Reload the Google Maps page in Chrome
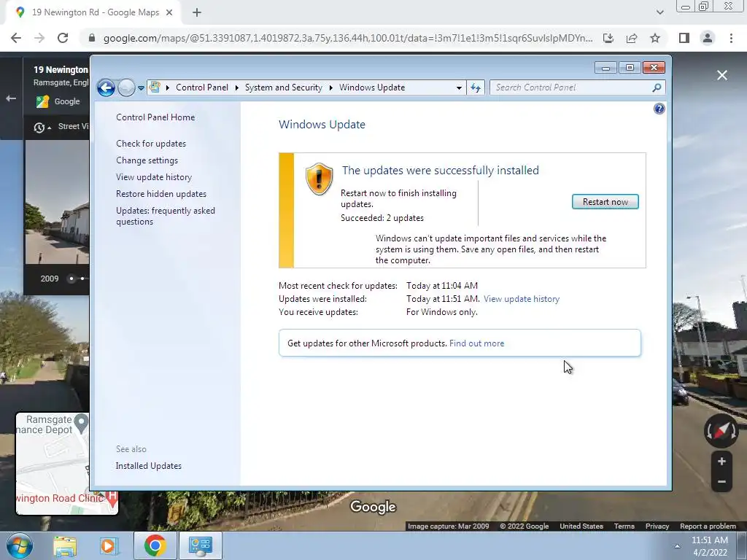Screen dimensions: 747x560 (x=63, y=38)
